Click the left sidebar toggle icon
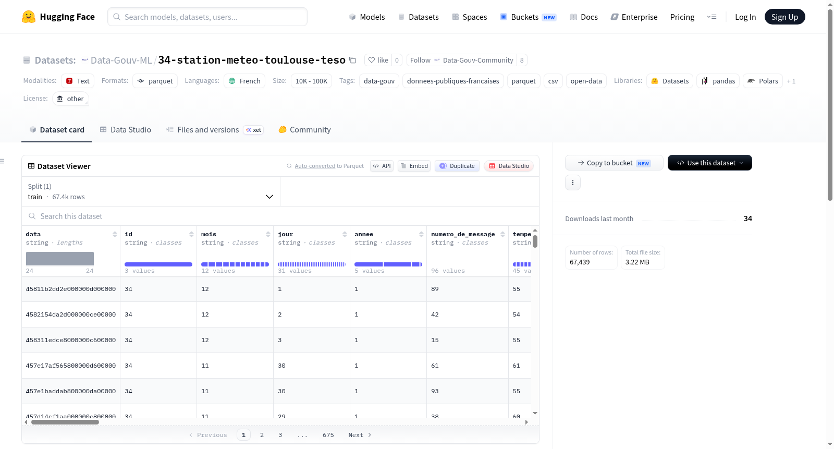The image size is (834, 449). (x=2, y=161)
